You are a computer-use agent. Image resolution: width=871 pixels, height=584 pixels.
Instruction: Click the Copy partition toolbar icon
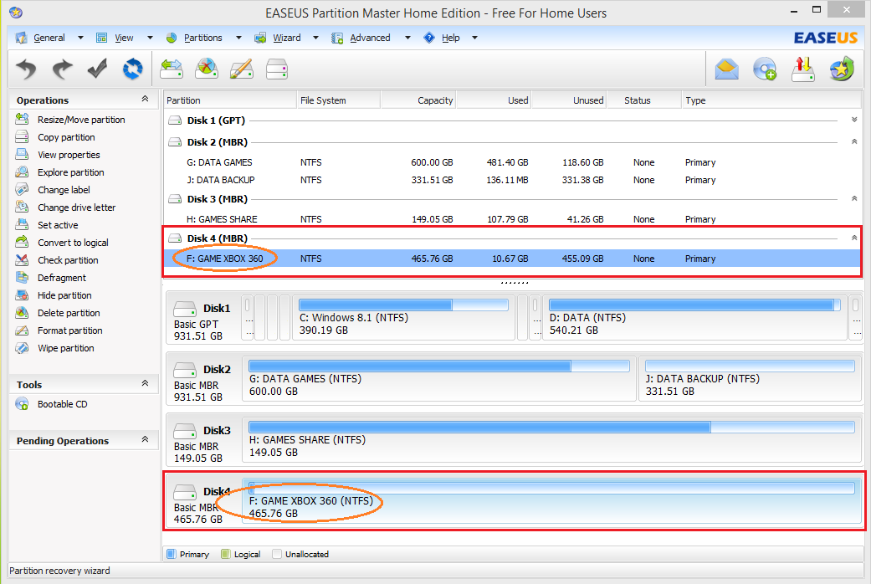[x=277, y=69]
